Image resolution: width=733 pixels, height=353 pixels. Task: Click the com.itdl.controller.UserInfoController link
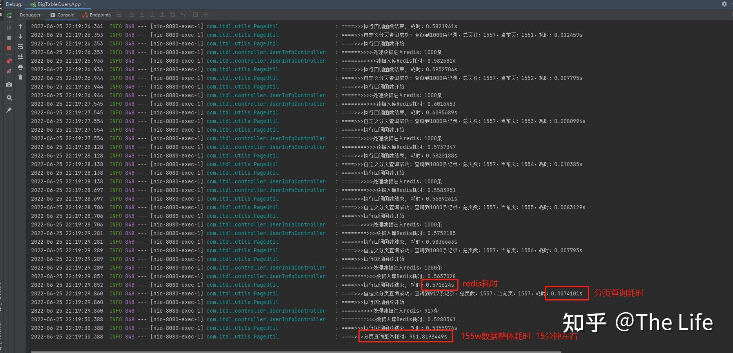coord(266,52)
